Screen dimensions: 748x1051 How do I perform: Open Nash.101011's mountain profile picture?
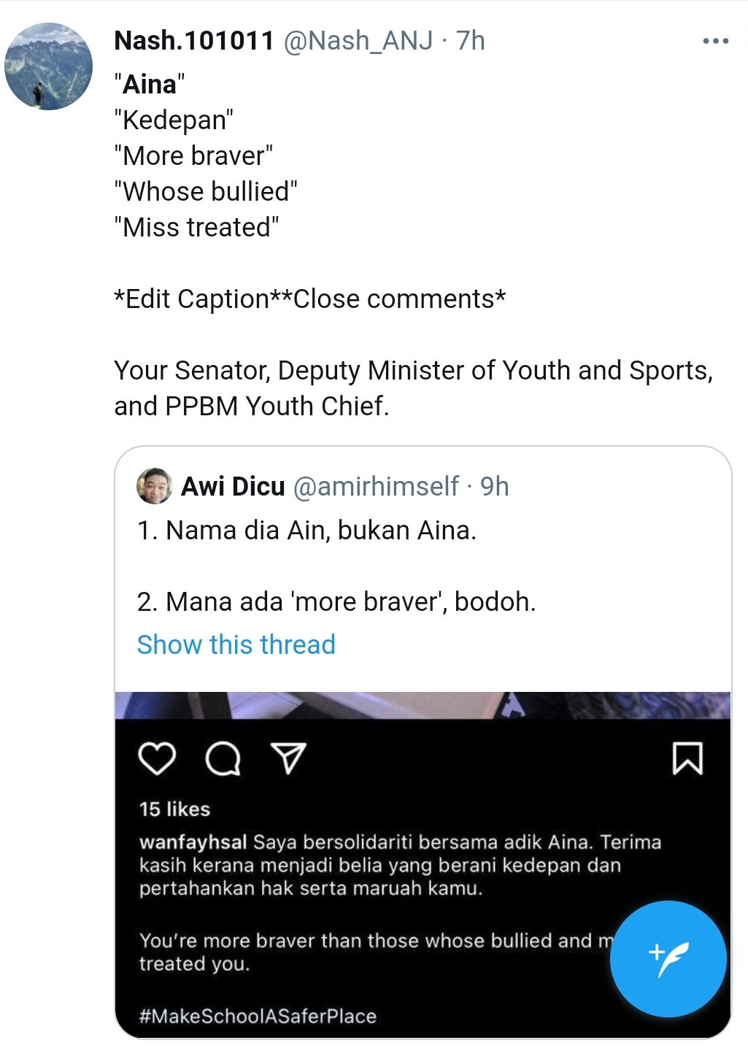pyautogui.click(x=48, y=66)
